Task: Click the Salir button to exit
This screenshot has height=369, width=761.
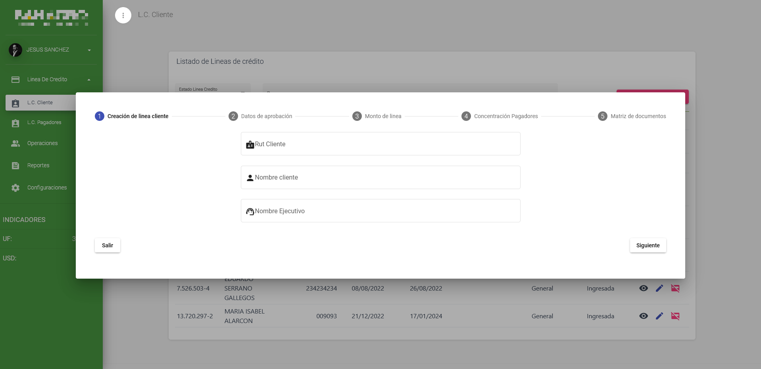Action: [x=108, y=245]
